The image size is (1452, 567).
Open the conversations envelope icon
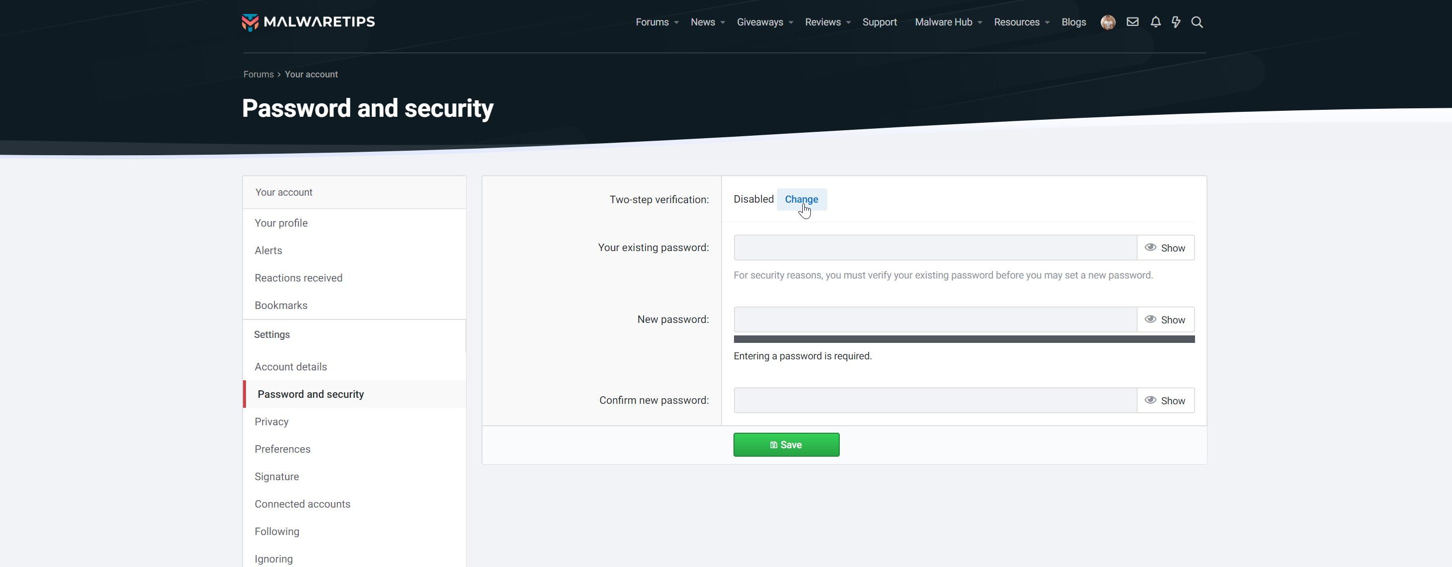tap(1132, 22)
